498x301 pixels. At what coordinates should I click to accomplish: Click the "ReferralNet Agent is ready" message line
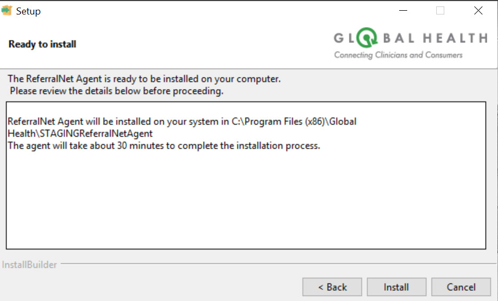[144, 79]
